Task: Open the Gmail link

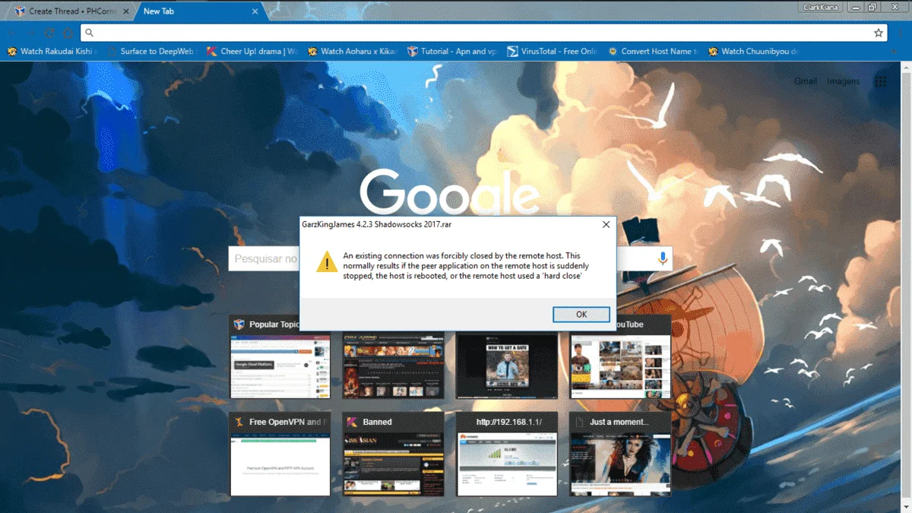Action: [806, 81]
